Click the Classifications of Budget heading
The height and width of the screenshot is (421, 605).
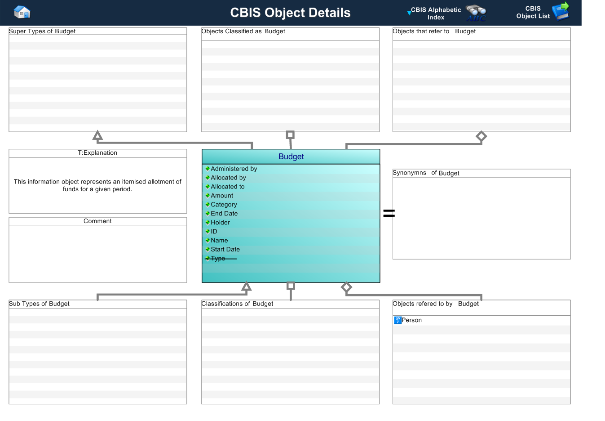pyautogui.click(x=237, y=304)
